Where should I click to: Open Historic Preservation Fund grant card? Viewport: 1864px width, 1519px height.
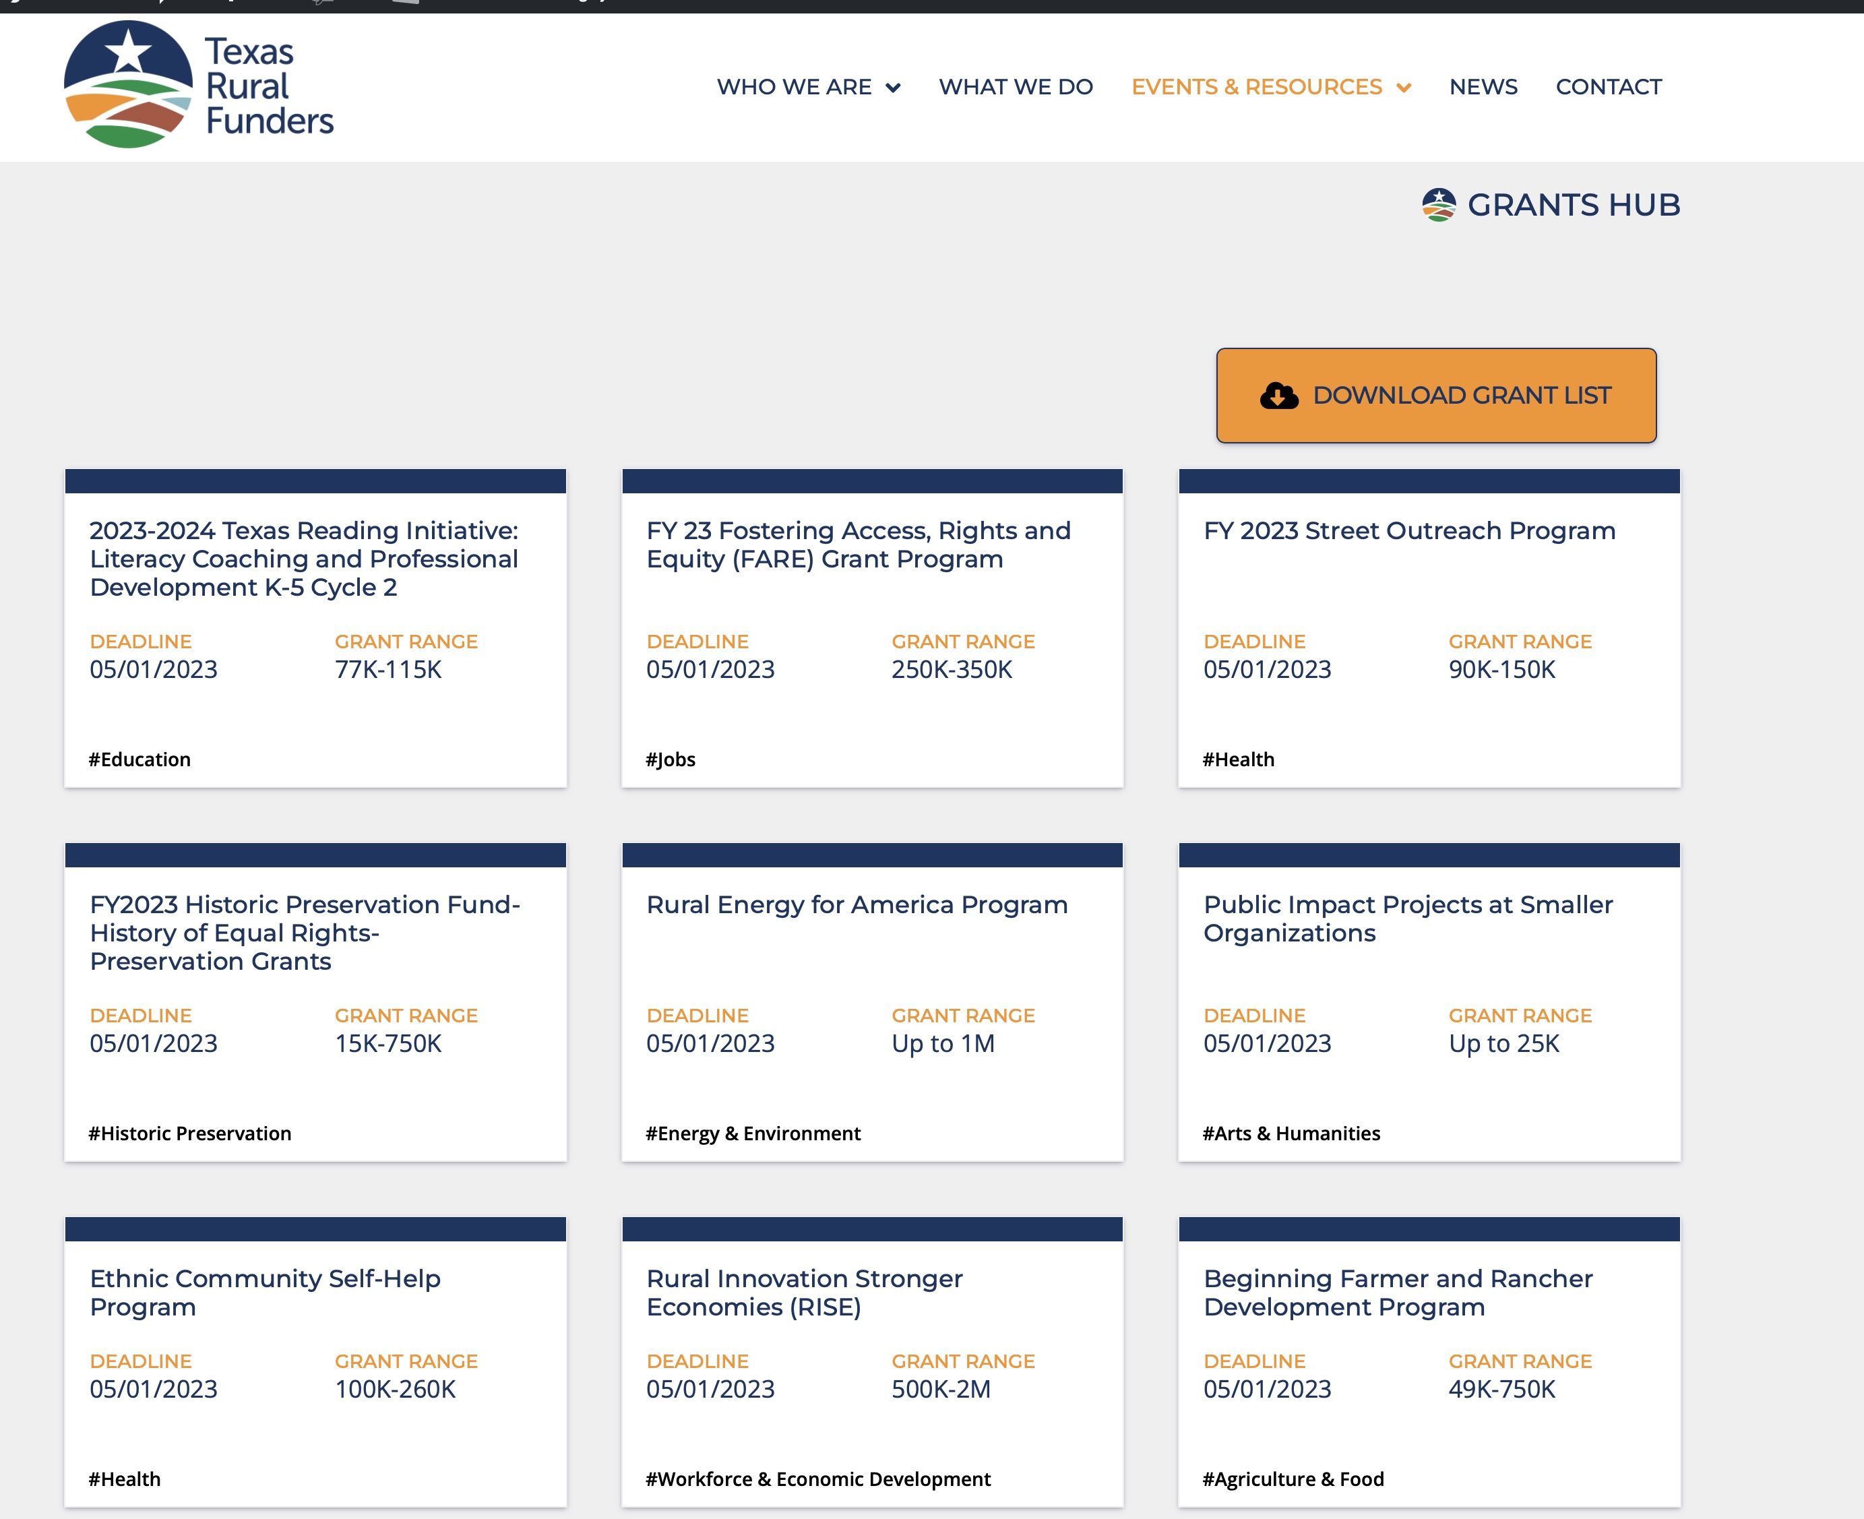click(x=304, y=932)
